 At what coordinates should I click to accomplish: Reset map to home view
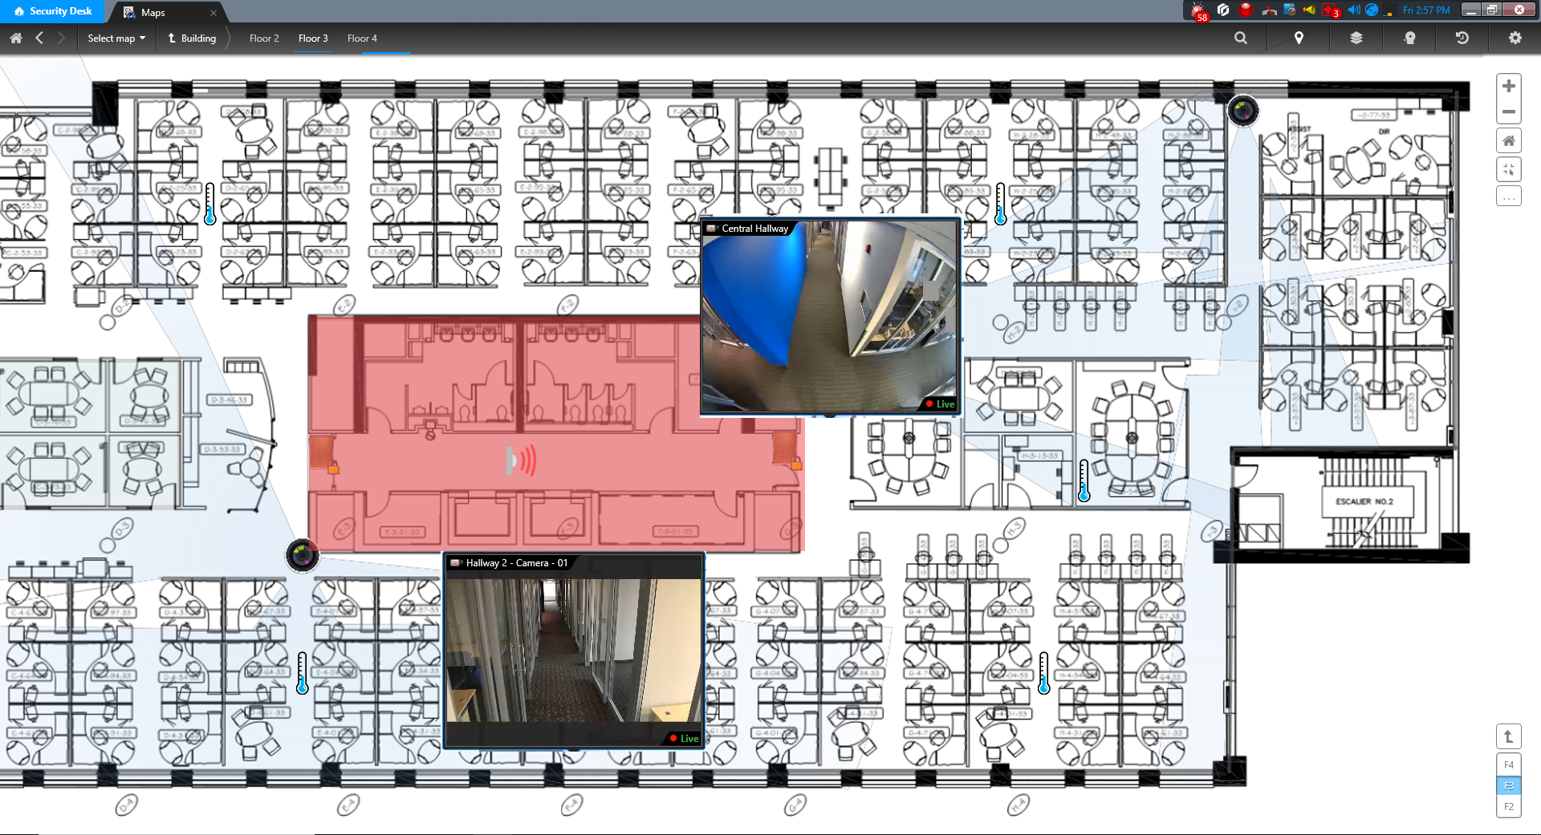click(1509, 141)
